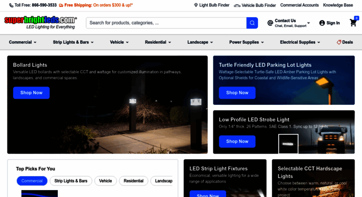Click Shop Now for Low Profile Strobe Light
Image resolution: width=362 pixels, height=197 pixels.
[237, 142]
